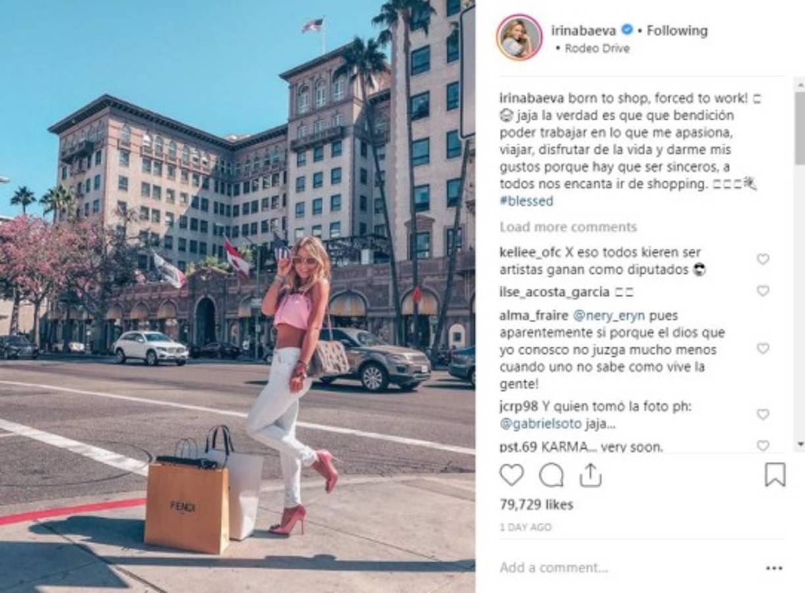View the 79,729 likes list
Viewport: 805px width, 593px height.
tap(536, 504)
